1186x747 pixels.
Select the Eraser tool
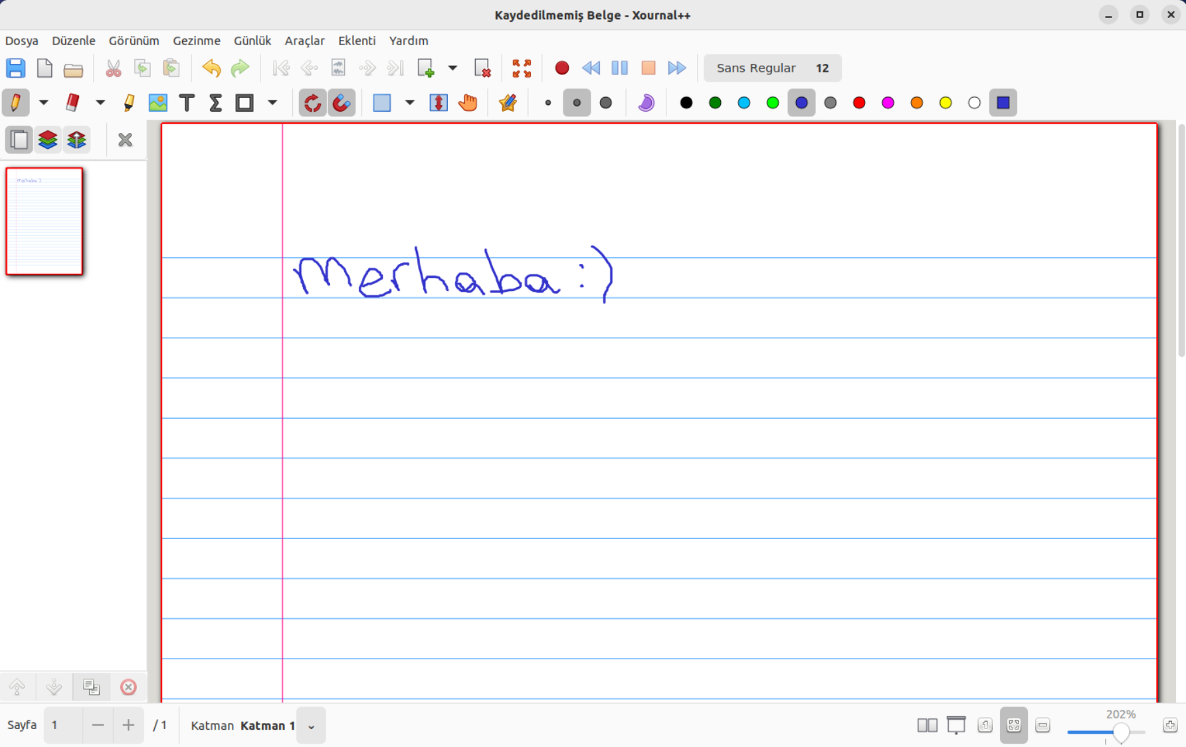pos(72,103)
